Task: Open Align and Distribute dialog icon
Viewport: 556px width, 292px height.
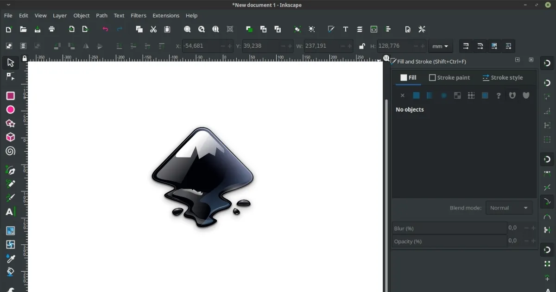Action: [x=388, y=29]
